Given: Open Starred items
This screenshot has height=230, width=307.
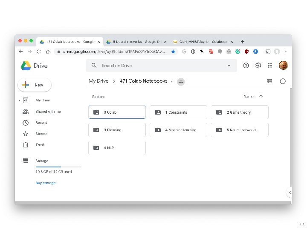Looking at the screenshot, I should pos(41,134).
